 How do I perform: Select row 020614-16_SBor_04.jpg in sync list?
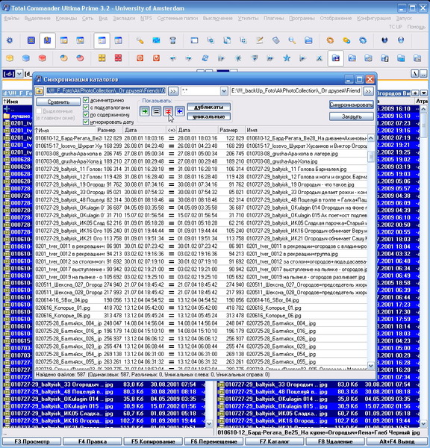pyautogui.click(x=201, y=300)
